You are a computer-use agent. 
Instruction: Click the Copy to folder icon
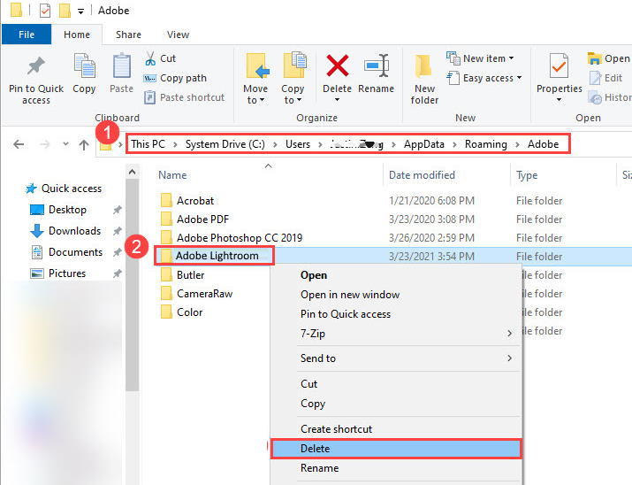(293, 65)
